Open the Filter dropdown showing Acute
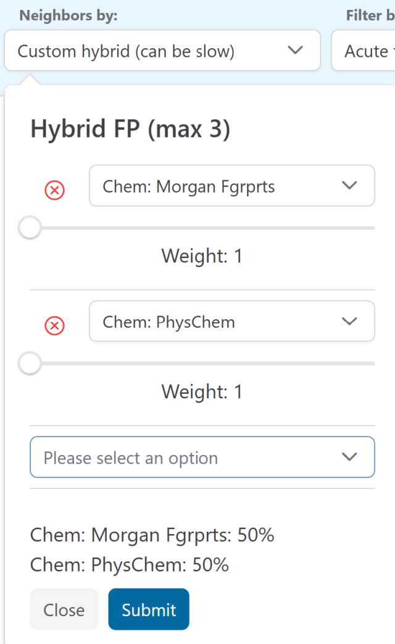This screenshot has width=395, height=644. [x=370, y=51]
